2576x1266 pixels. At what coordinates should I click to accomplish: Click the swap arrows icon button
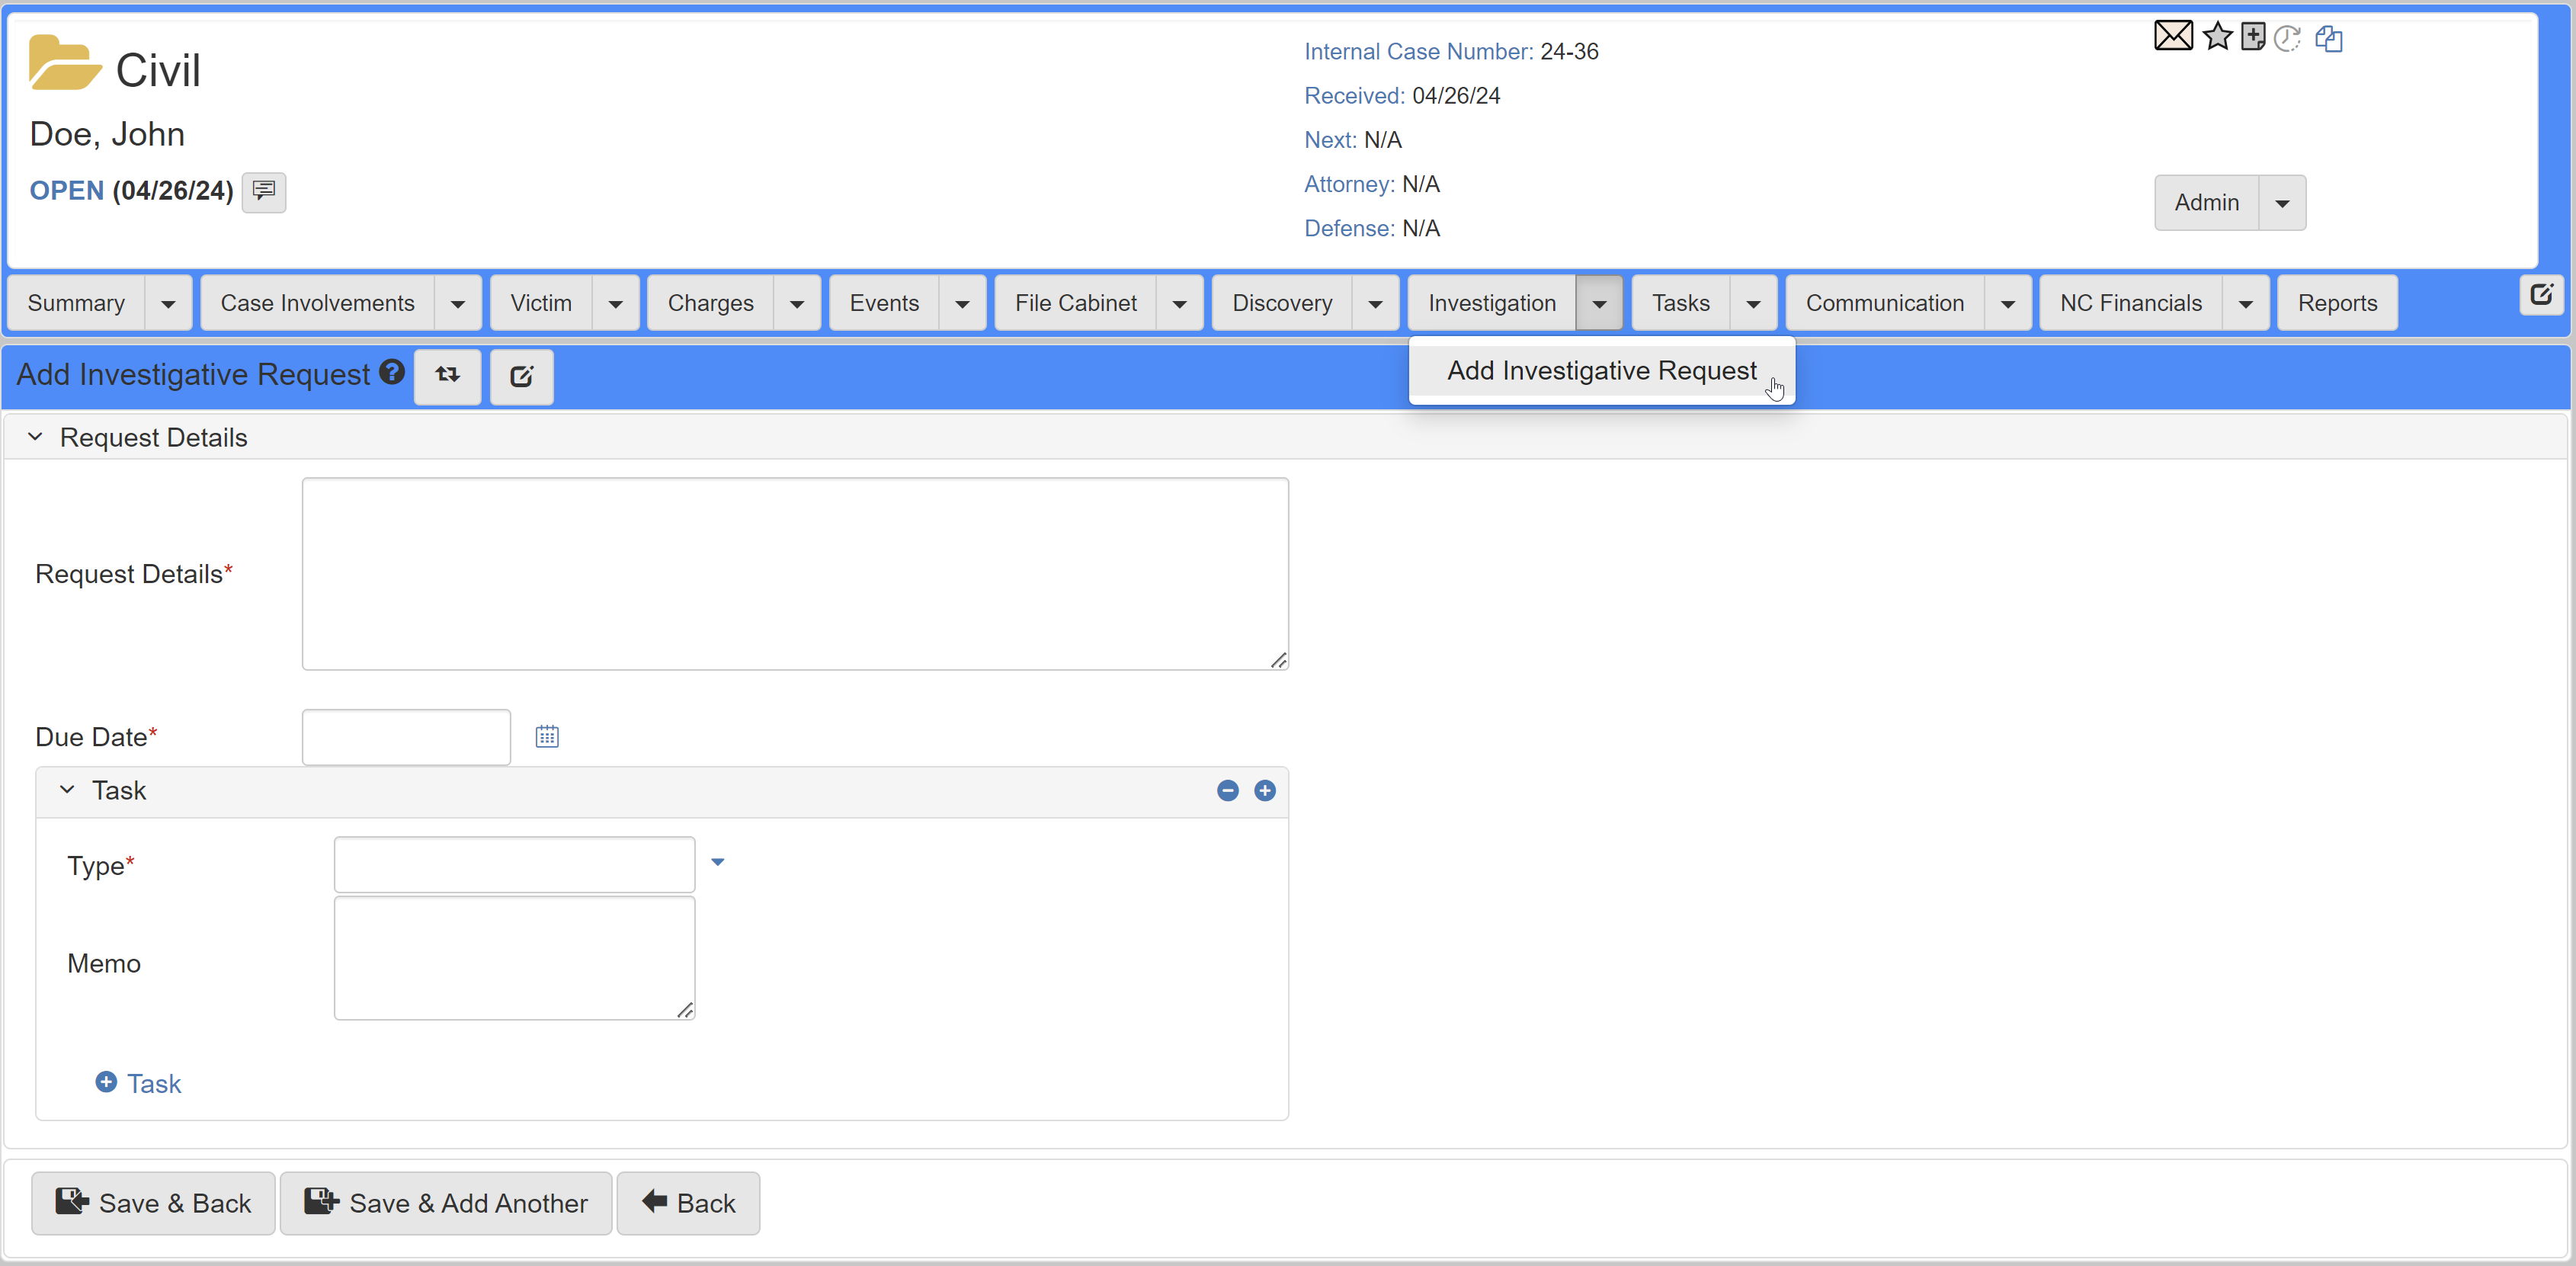(447, 375)
